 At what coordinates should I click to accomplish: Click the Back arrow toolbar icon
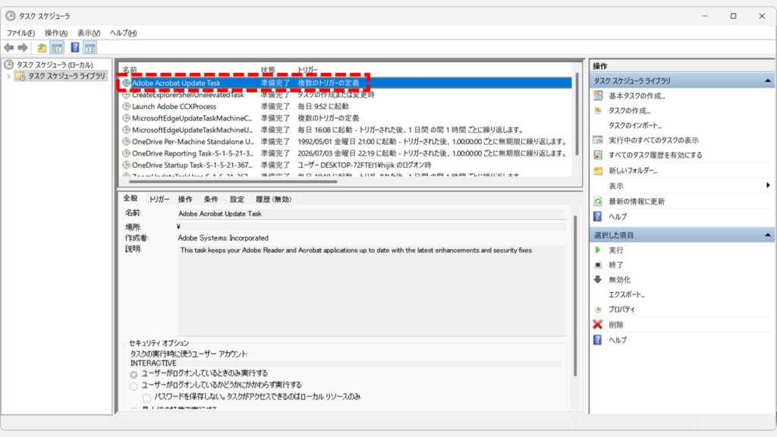(x=9, y=48)
